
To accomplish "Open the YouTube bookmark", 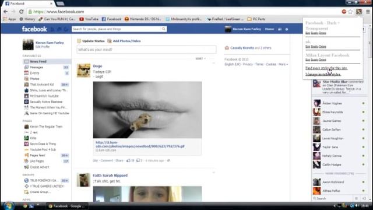I will pyautogui.click(x=89, y=19).
